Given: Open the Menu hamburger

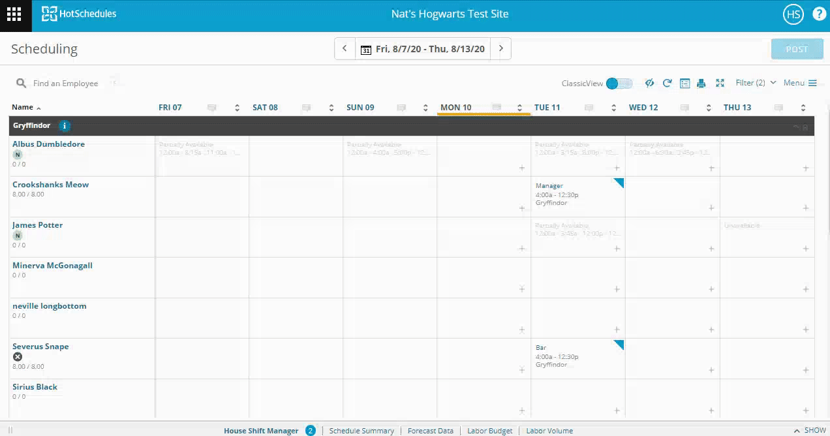Looking at the screenshot, I should point(800,83).
